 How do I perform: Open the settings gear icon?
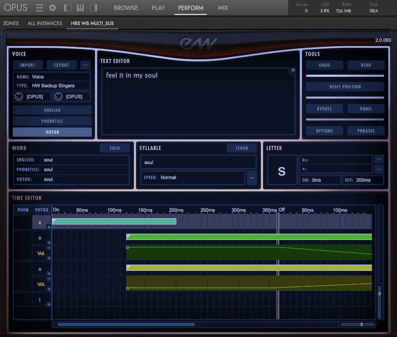point(52,8)
